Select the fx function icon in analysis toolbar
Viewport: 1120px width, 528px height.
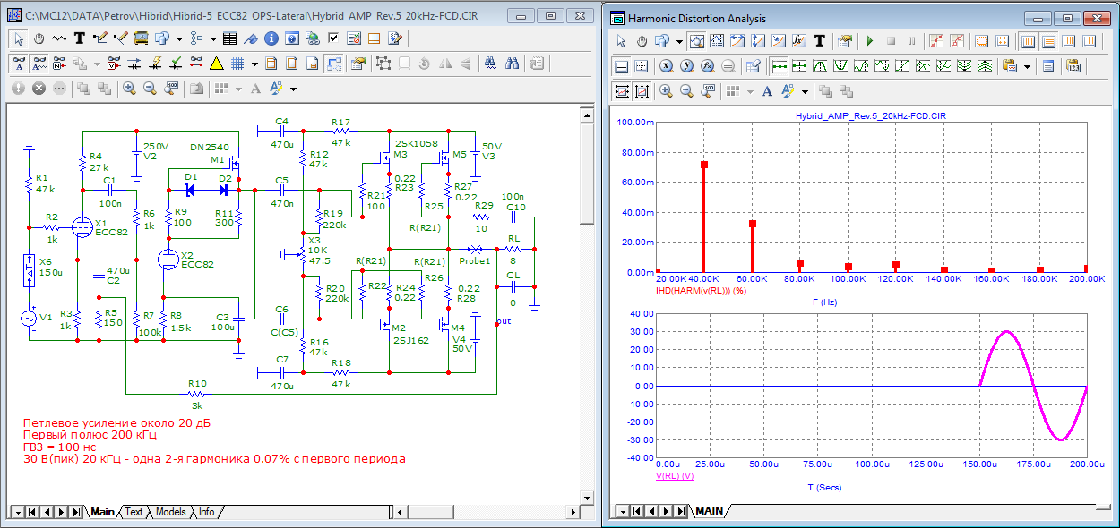tap(797, 41)
